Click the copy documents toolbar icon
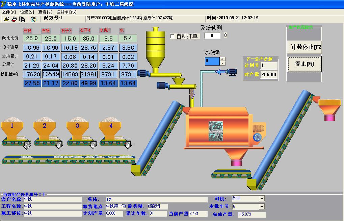Screen dimensions: 344x221 (x=22, y=19)
